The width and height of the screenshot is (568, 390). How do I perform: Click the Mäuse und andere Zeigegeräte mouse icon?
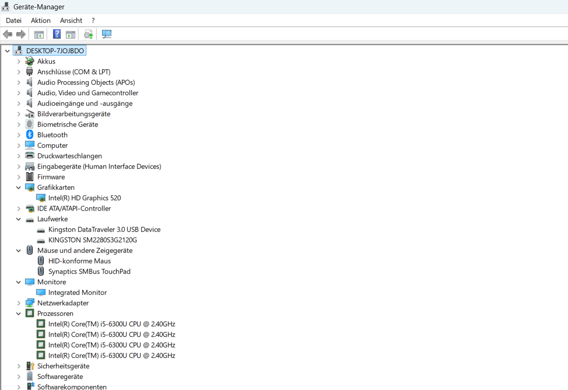coord(30,250)
